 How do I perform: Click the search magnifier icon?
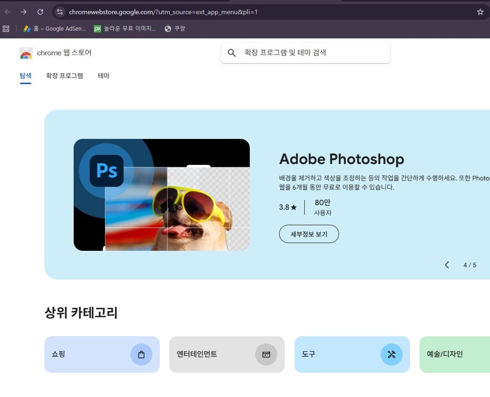click(x=232, y=53)
